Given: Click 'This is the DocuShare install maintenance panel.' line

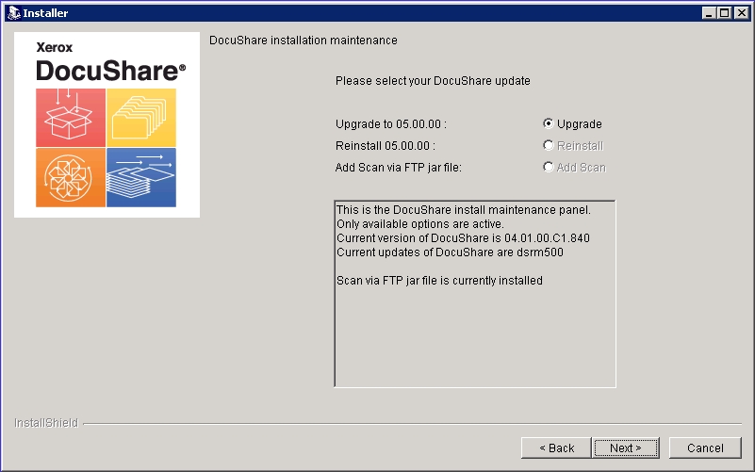Looking at the screenshot, I should pos(463,210).
